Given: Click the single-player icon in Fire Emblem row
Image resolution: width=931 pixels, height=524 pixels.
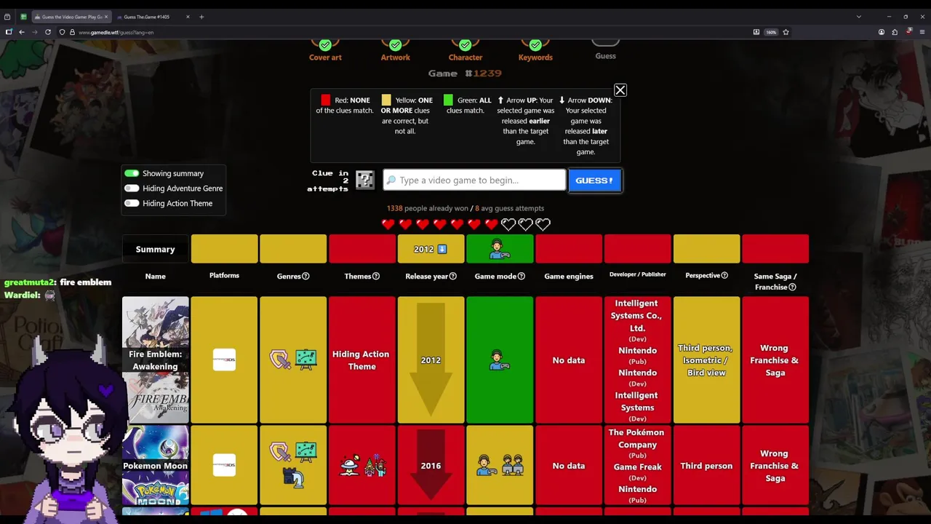Looking at the screenshot, I should click(500, 360).
